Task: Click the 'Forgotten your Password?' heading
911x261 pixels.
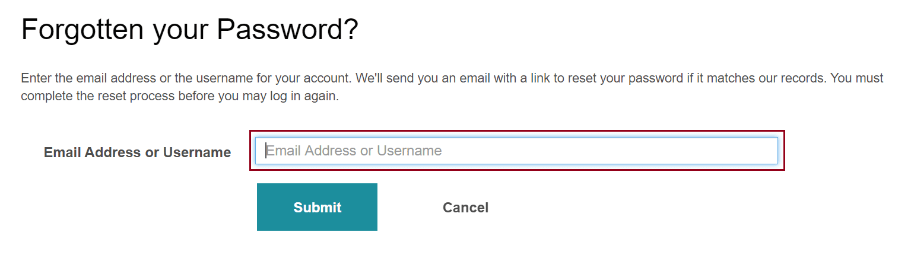Action: tap(190, 30)
